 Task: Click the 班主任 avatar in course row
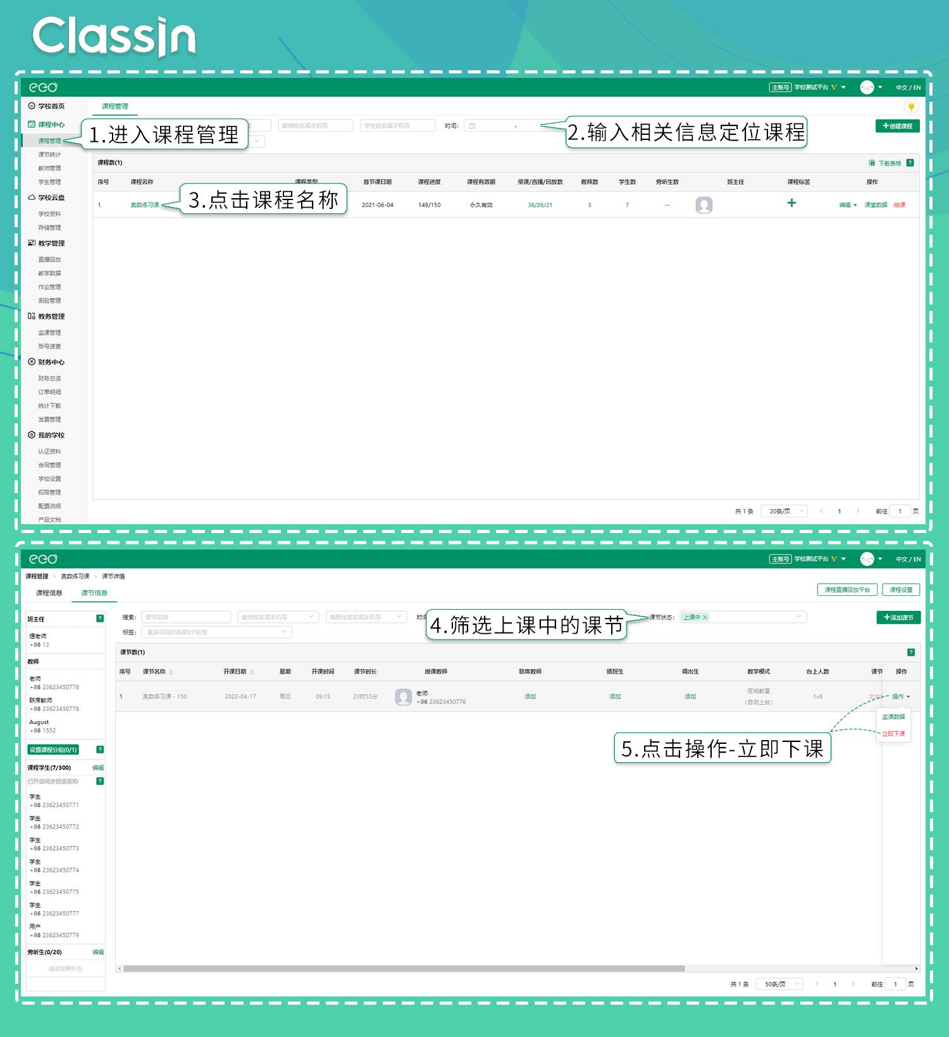(704, 205)
